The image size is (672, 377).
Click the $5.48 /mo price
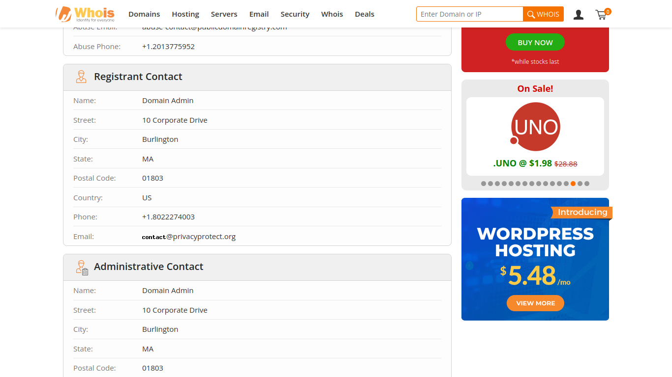point(535,275)
